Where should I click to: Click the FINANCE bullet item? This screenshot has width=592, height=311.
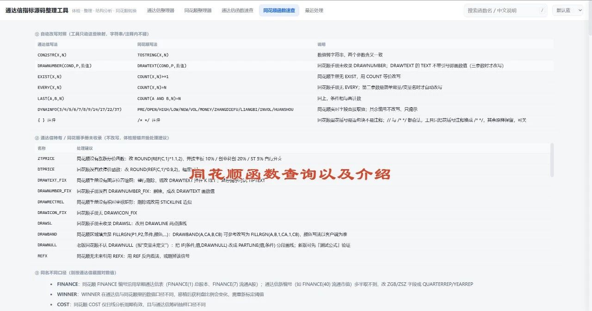265,284
